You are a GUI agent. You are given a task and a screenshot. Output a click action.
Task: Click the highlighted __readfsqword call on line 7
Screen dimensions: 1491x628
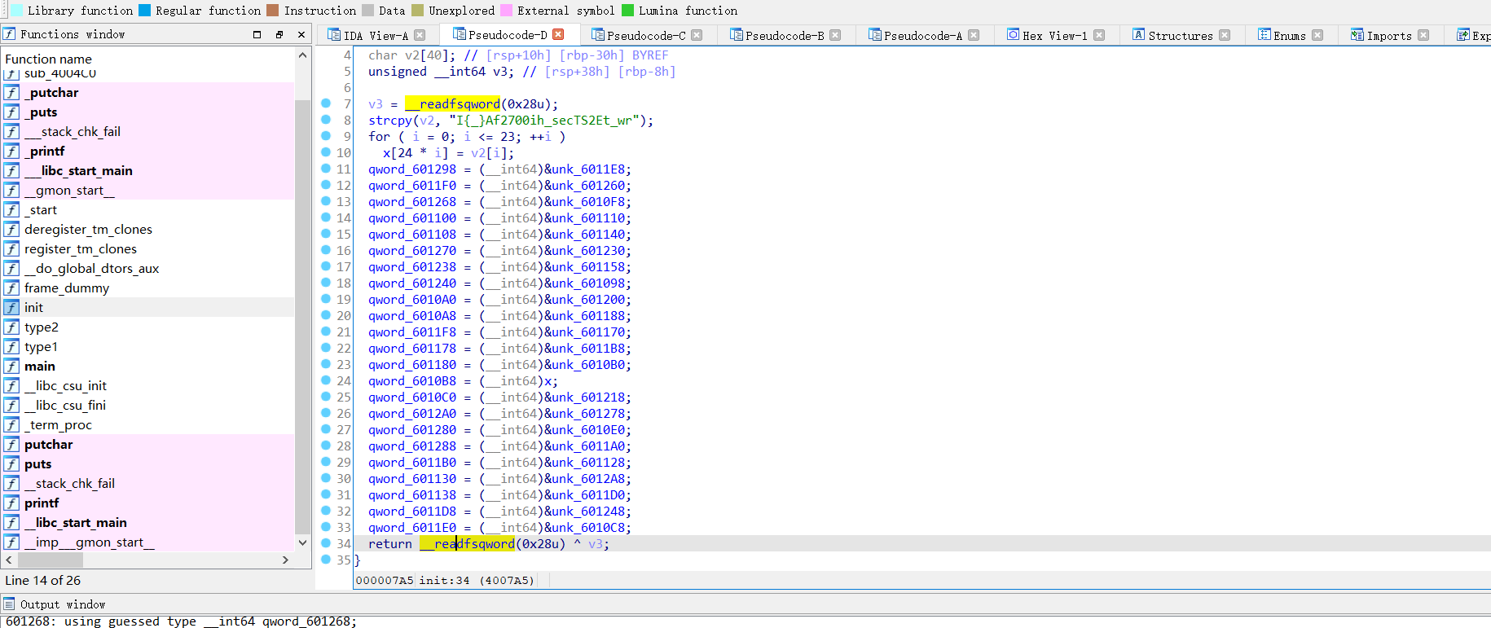[452, 104]
